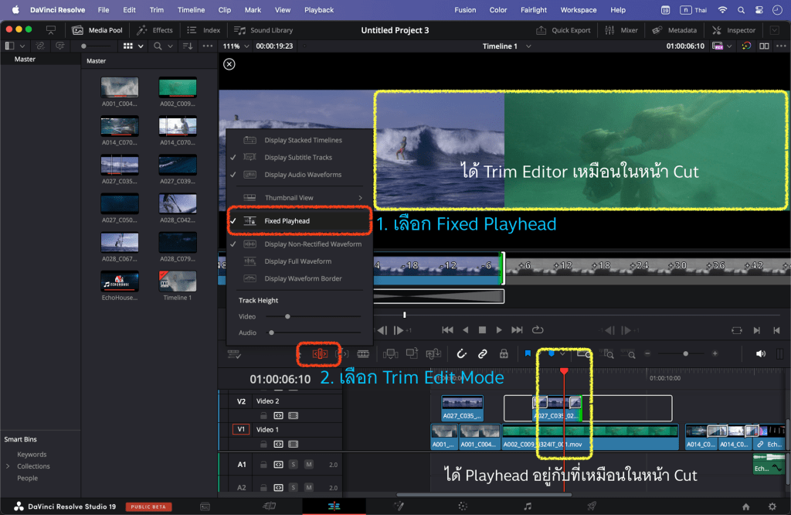Toggle the Linked Selection chain icon

(x=482, y=354)
